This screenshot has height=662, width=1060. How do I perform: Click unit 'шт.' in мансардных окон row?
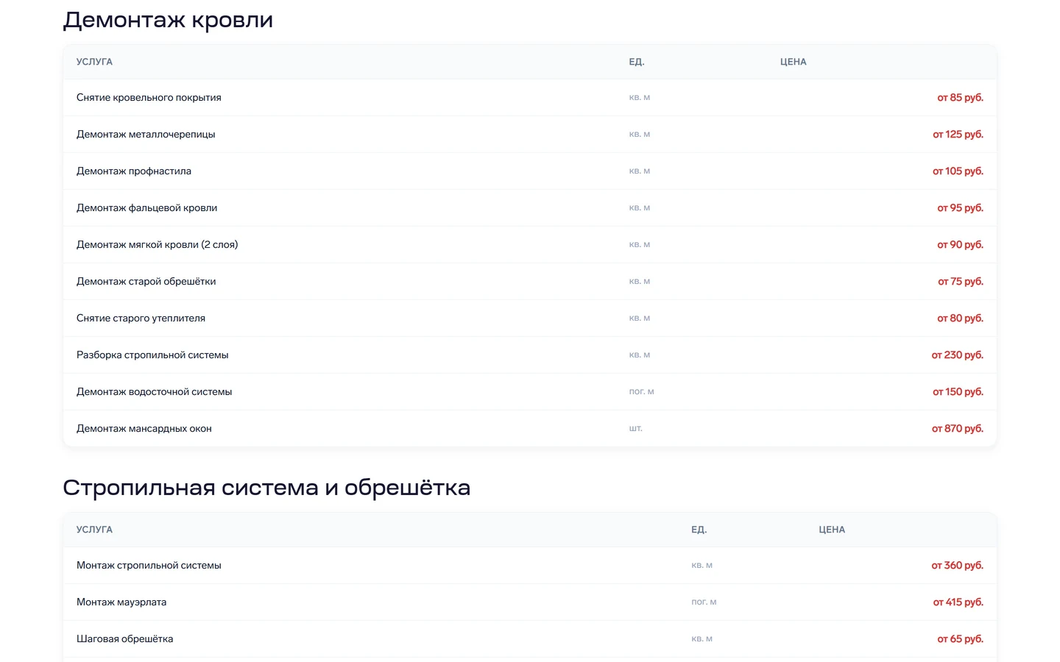click(x=635, y=428)
